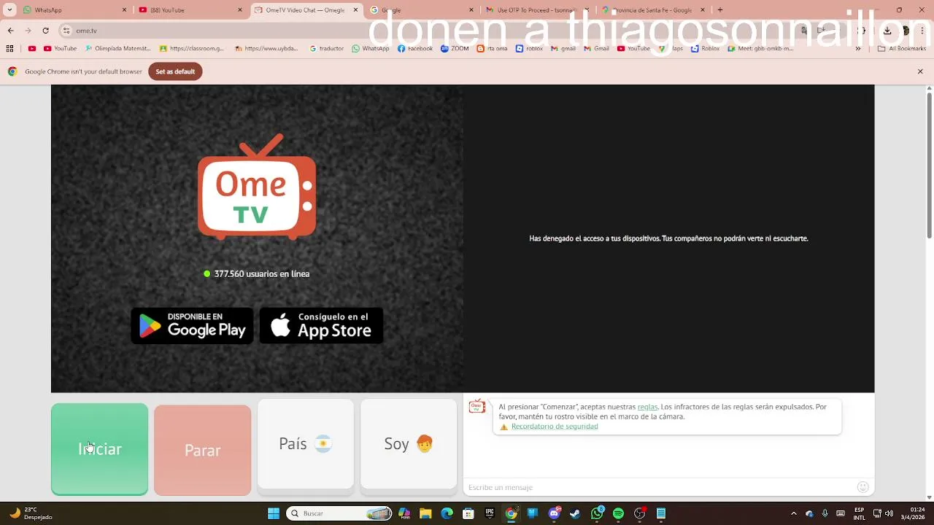Open Discord from taskbar
The height and width of the screenshot is (525, 934).
554,513
